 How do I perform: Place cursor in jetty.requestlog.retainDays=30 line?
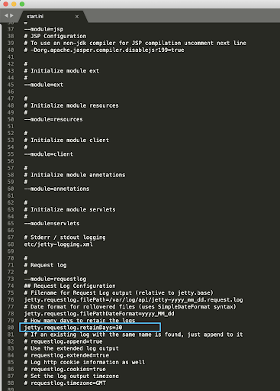[73, 328]
